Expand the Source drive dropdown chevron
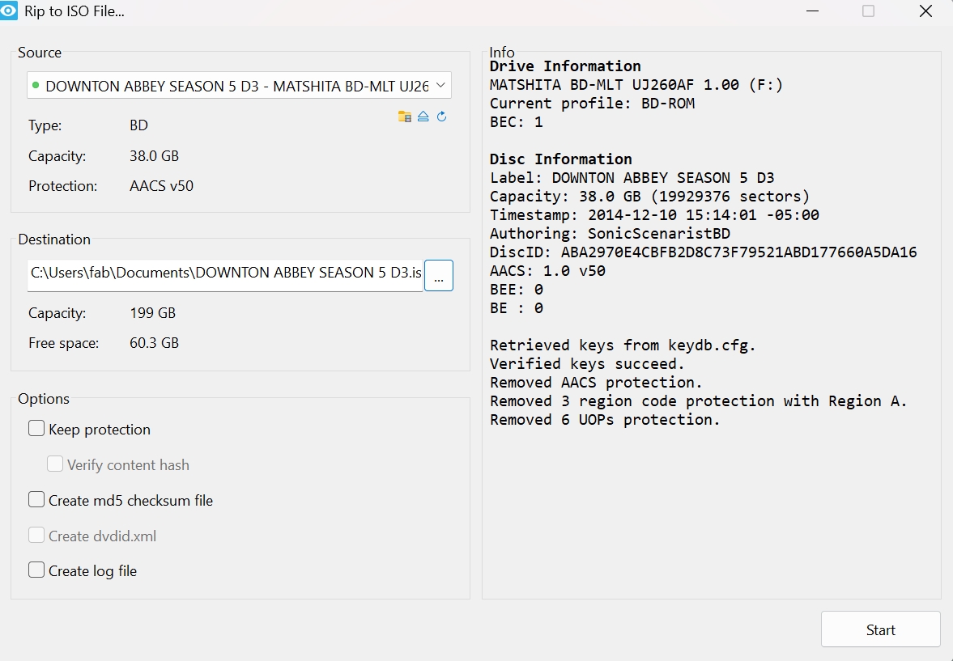Screen dimensions: 953x661 (x=440, y=85)
